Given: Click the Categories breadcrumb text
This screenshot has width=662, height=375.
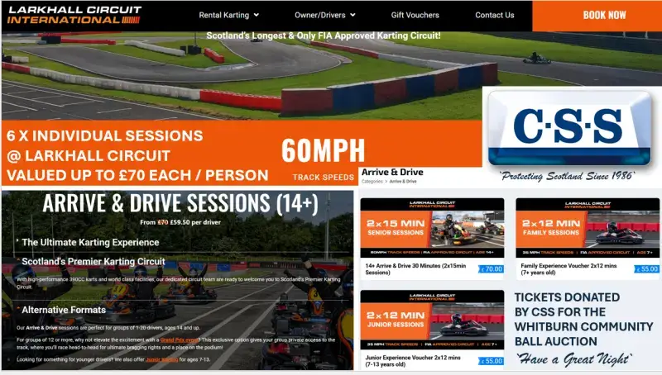Looking at the screenshot, I should (372, 181).
